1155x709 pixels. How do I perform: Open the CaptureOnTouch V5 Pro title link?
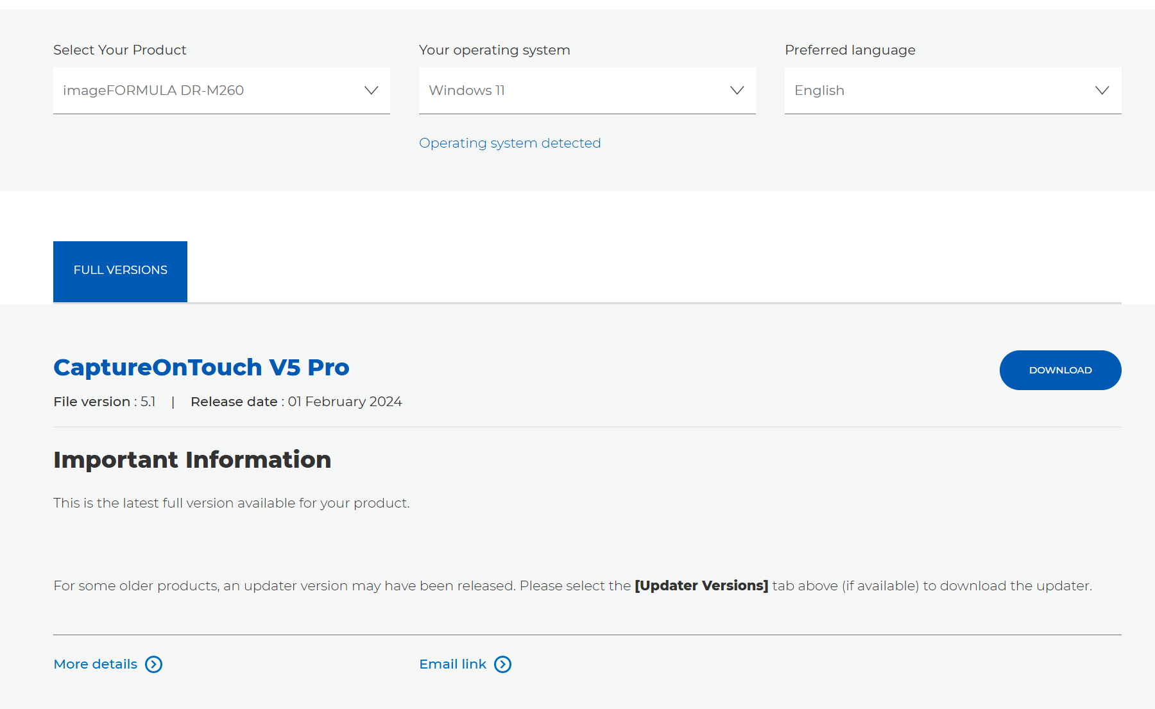point(201,368)
